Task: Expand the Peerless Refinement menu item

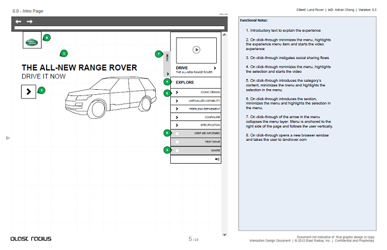Action: [x=196, y=109]
